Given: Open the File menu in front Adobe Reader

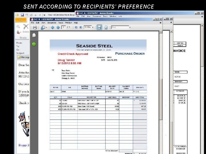Looking at the screenshot, I should [x=32, y=23].
